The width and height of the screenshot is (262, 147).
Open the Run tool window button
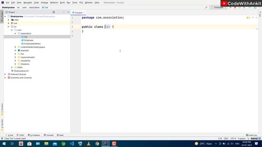pos(9,135)
